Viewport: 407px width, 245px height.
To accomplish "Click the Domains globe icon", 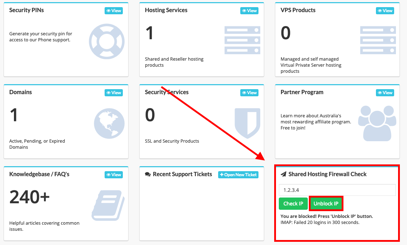I will pyautogui.click(x=109, y=123).
